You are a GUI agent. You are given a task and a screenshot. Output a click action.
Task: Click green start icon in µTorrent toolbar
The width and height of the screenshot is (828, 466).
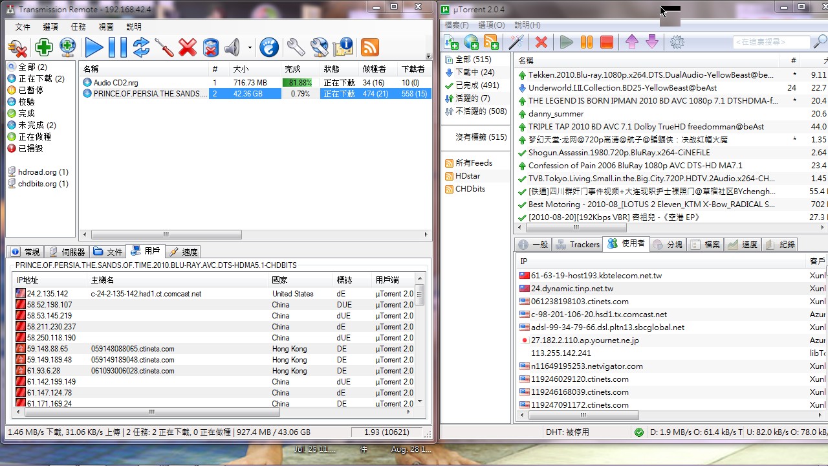coord(567,42)
